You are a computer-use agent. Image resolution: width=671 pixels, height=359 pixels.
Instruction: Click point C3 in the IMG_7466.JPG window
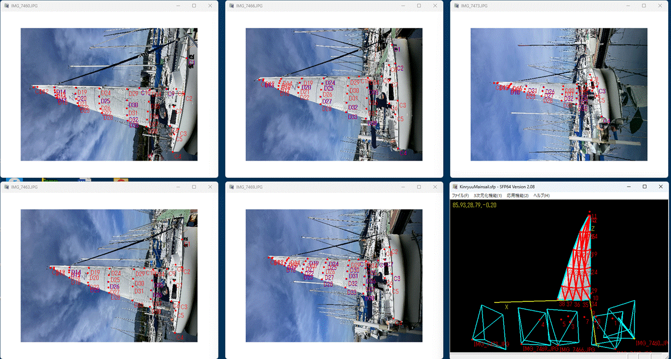(403, 105)
